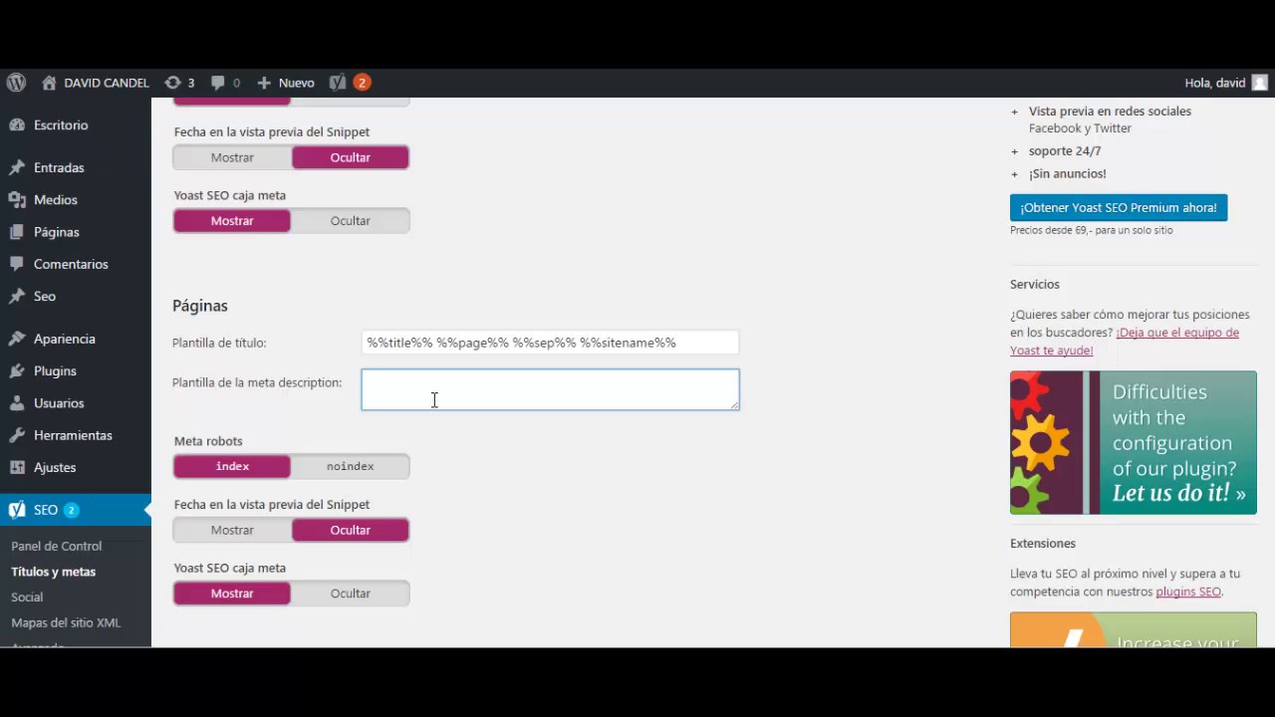Open the Social submenu item
Screen dimensions: 1275x717
[x=27, y=597]
